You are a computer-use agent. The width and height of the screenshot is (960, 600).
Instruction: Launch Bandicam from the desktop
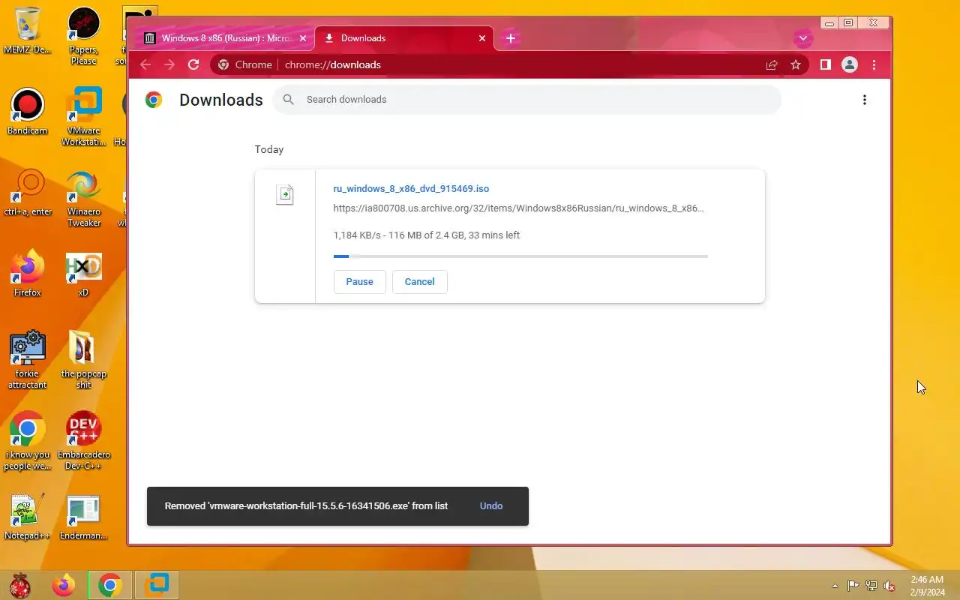click(27, 111)
